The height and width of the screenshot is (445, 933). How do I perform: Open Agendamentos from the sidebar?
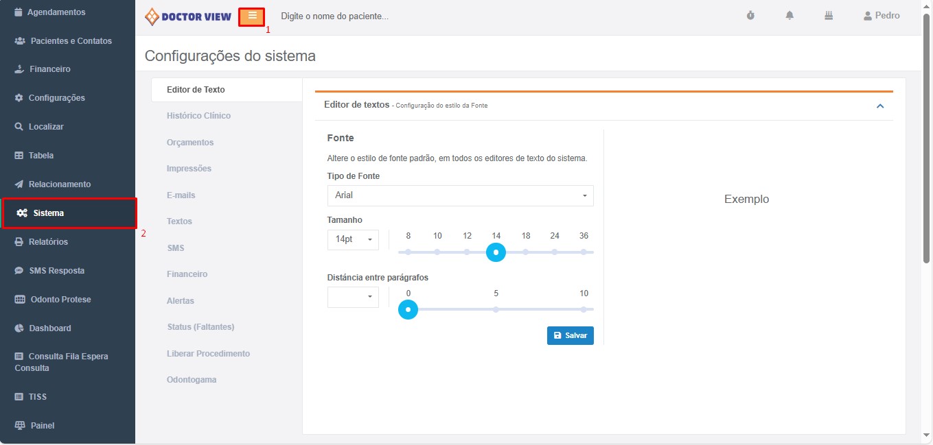tap(56, 12)
